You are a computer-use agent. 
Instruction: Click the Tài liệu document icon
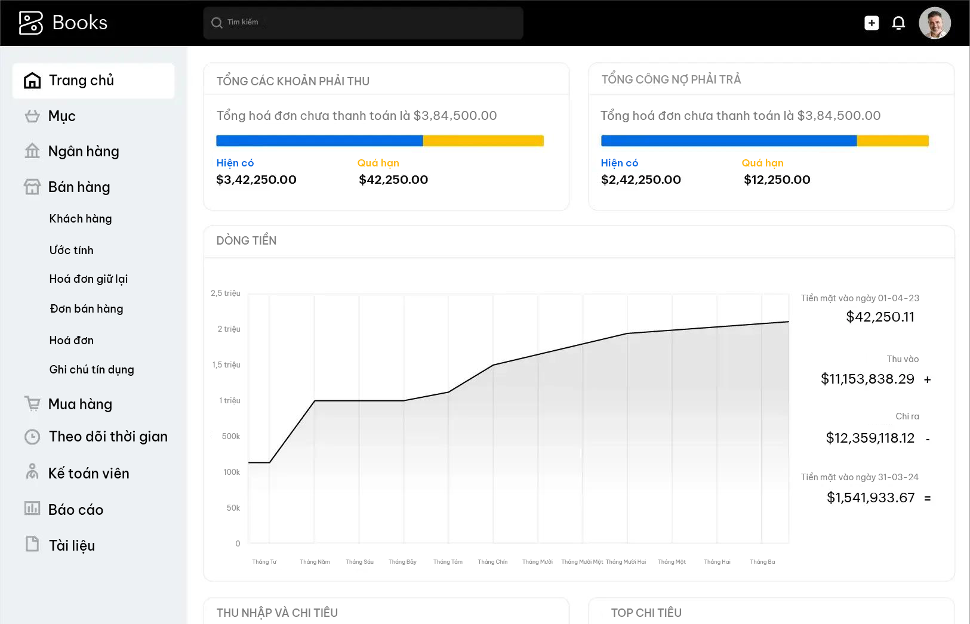32,544
